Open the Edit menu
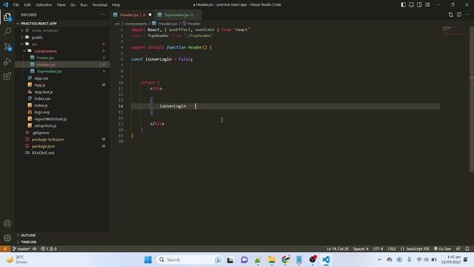 click(x=27, y=5)
